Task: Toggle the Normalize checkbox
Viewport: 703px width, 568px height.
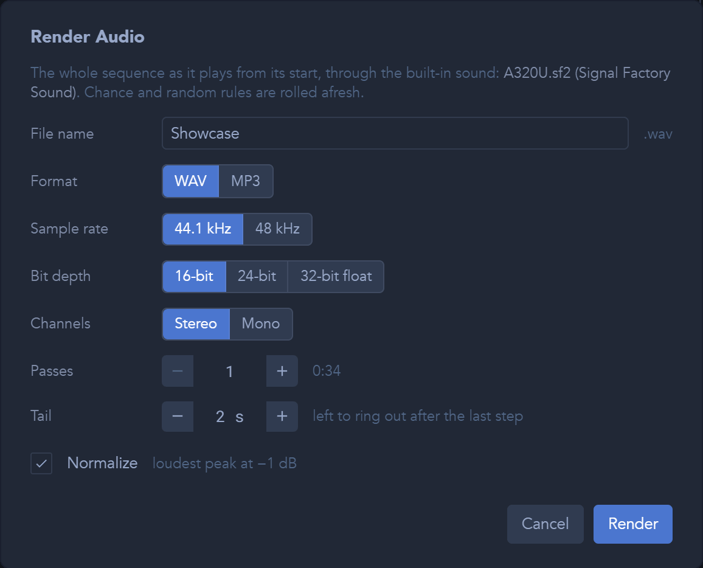Action: [41, 463]
